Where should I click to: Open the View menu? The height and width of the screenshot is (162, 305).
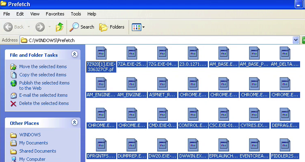[35, 14]
